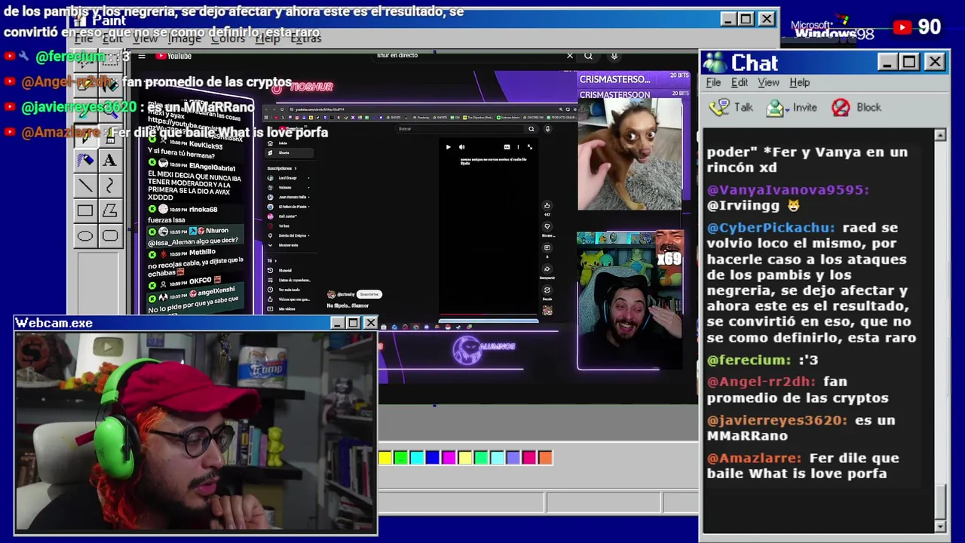Open the Chat window Edit menu
The image size is (965, 543).
(740, 82)
